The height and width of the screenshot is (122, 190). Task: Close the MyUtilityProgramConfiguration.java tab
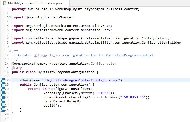(66, 4)
